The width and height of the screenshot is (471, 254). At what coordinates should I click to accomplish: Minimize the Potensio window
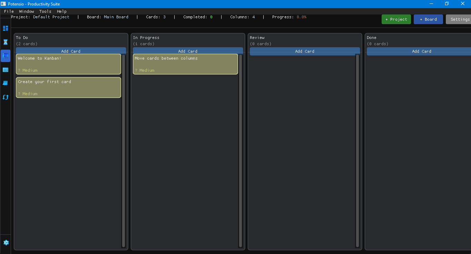pyautogui.click(x=431, y=4)
